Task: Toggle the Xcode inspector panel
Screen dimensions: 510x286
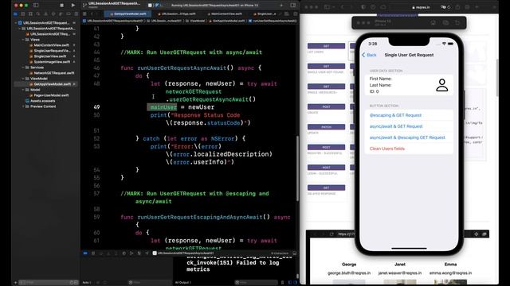Action: [293, 6]
